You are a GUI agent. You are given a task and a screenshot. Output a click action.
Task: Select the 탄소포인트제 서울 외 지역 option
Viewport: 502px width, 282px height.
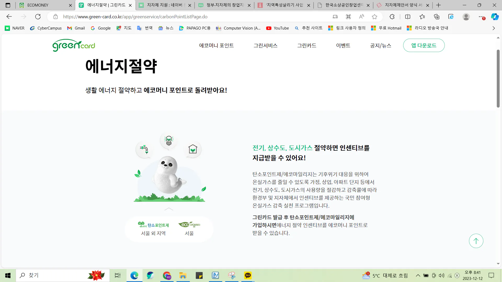pos(153,229)
